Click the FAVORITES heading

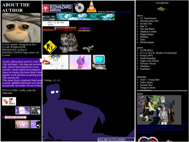click(162, 3)
